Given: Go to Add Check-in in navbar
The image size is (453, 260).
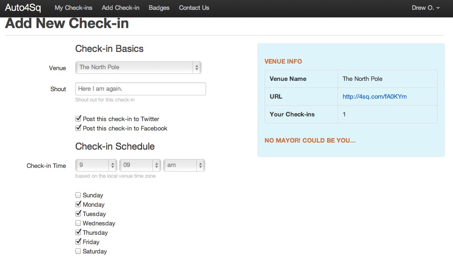Looking at the screenshot, I should pos(120,8).
